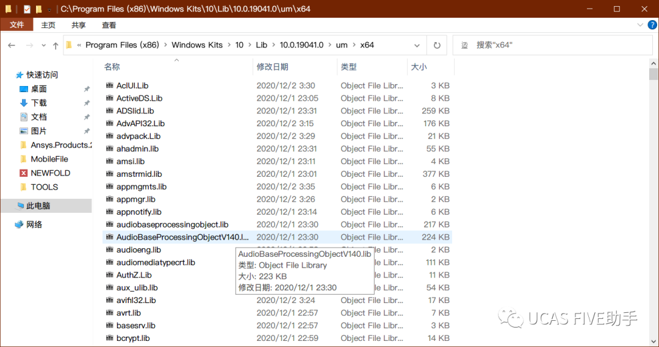Open 图片 in the sidebar
This screenshot has width=659, height=347.
(x=38, y=131)
